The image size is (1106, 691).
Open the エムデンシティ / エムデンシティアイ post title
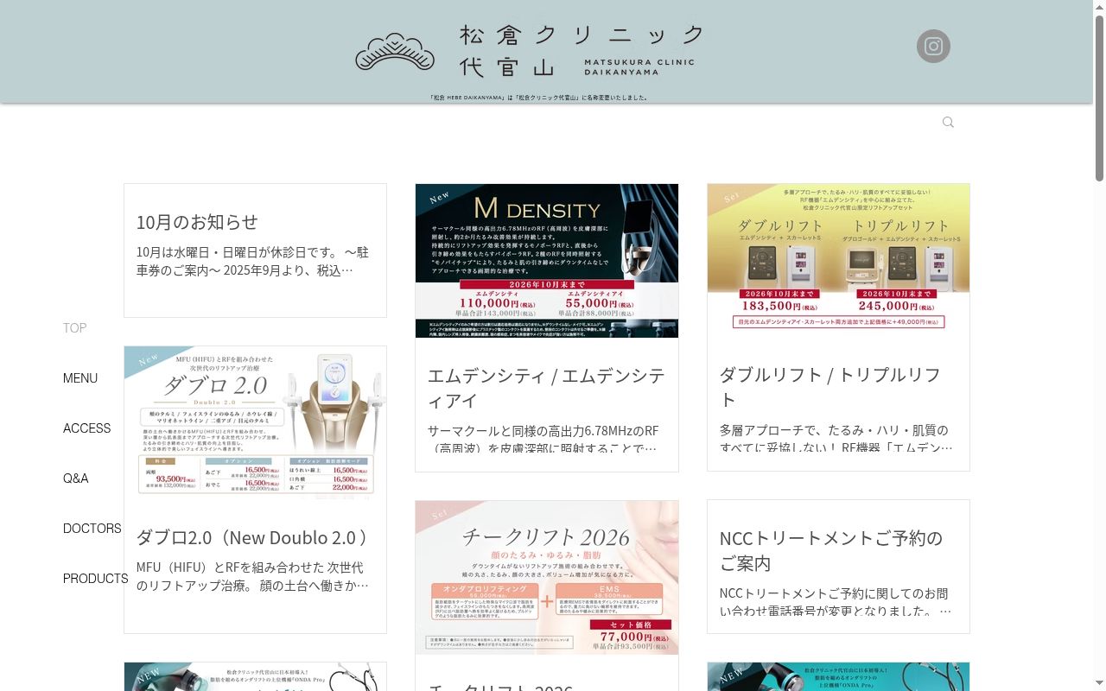coord(546,388)
